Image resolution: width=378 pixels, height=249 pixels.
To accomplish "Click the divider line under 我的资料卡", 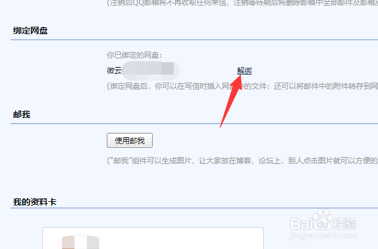I will coord(194,208).
